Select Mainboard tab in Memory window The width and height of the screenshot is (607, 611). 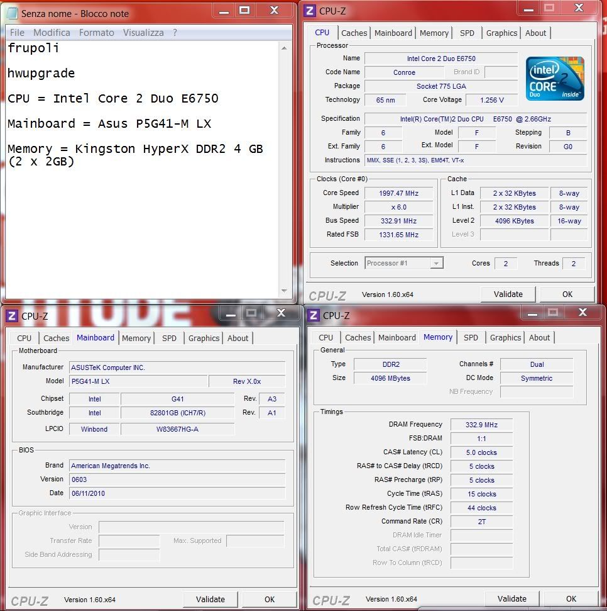pos(397,337)
